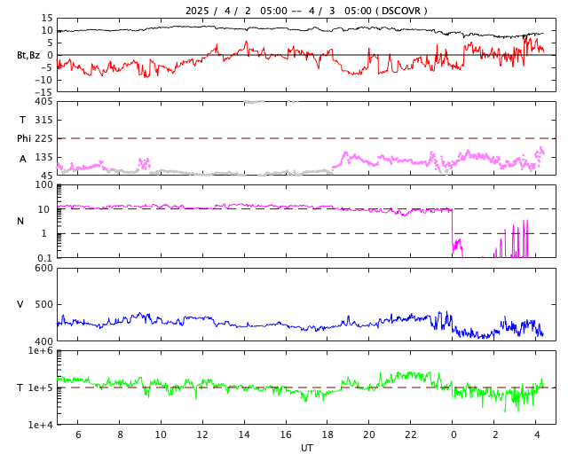This screenshot has width=568, height=454.
Task: Select the '135' tick of the Phi panel
Action: [x=43, y=158]
